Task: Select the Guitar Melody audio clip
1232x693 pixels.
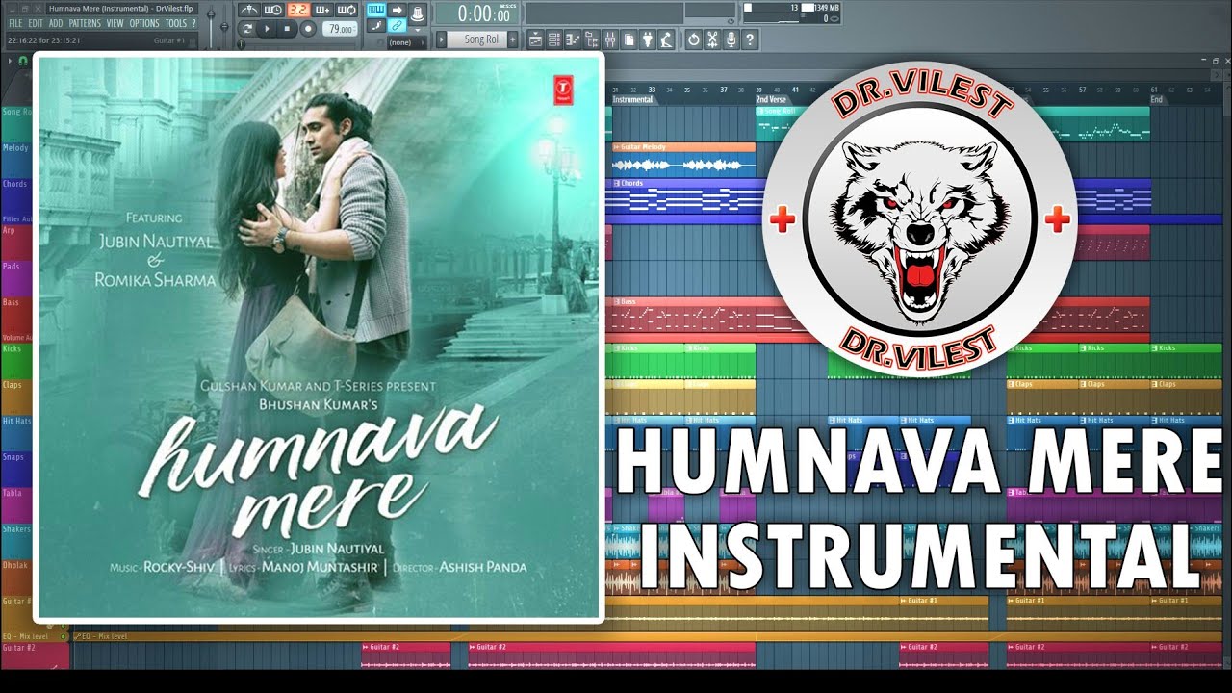Action: [x=682, y=160]
